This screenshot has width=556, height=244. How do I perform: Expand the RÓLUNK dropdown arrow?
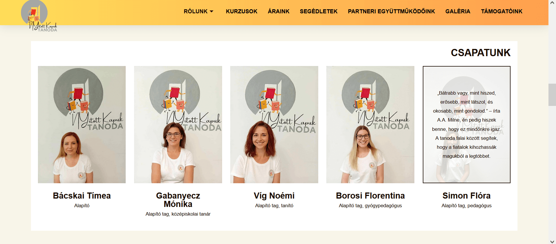pos(212,12)
